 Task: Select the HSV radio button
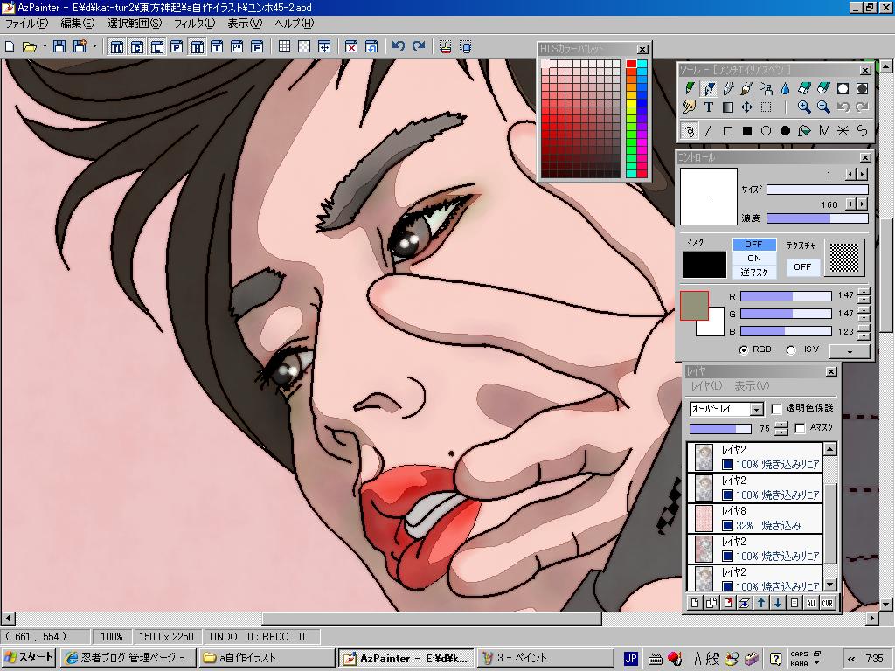point(791,349)
